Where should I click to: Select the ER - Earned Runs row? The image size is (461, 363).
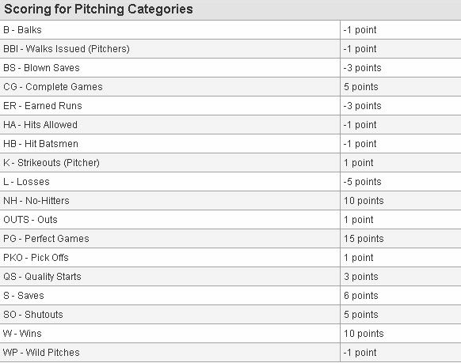point(230,106)
